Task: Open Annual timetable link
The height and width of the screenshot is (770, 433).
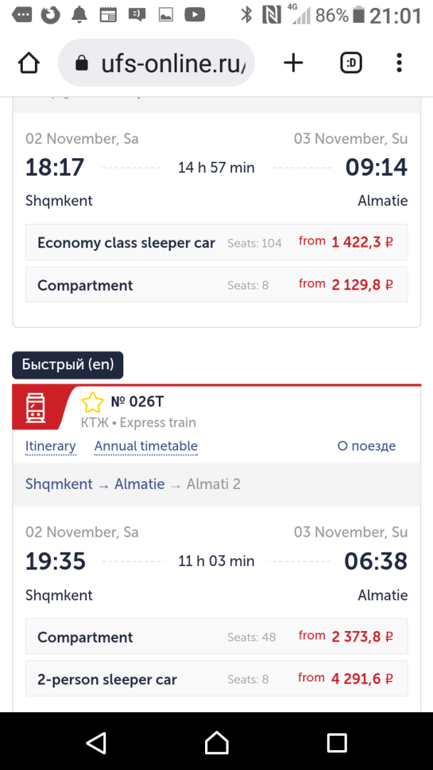Action: click(146, 446)
